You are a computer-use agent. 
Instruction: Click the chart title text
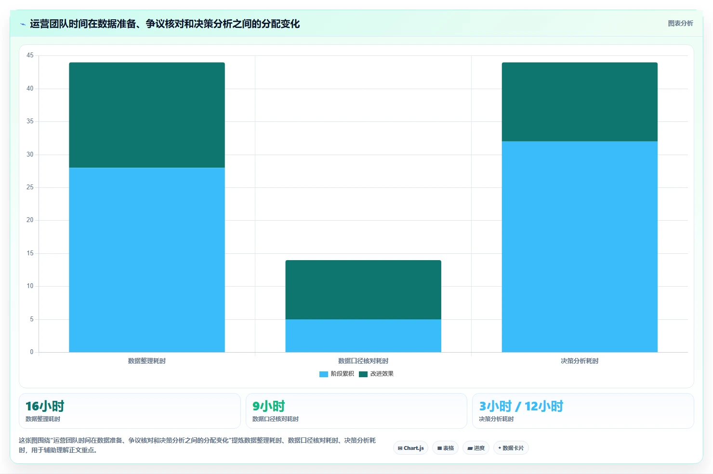(165, 24)
